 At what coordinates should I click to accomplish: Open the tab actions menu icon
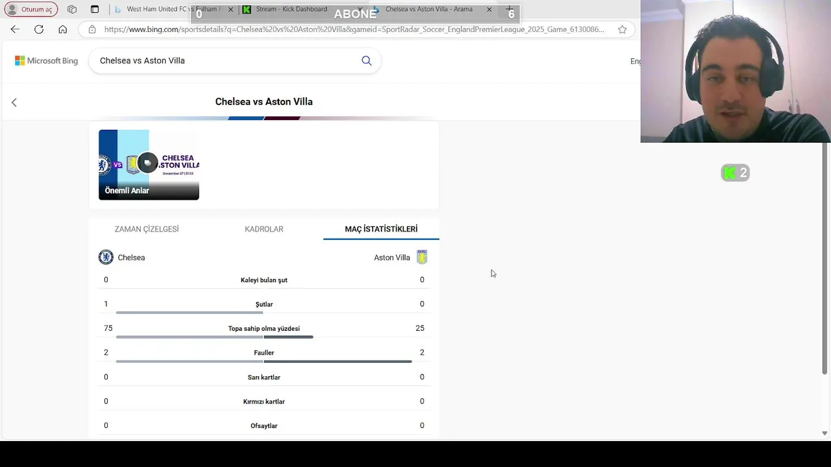95,9
